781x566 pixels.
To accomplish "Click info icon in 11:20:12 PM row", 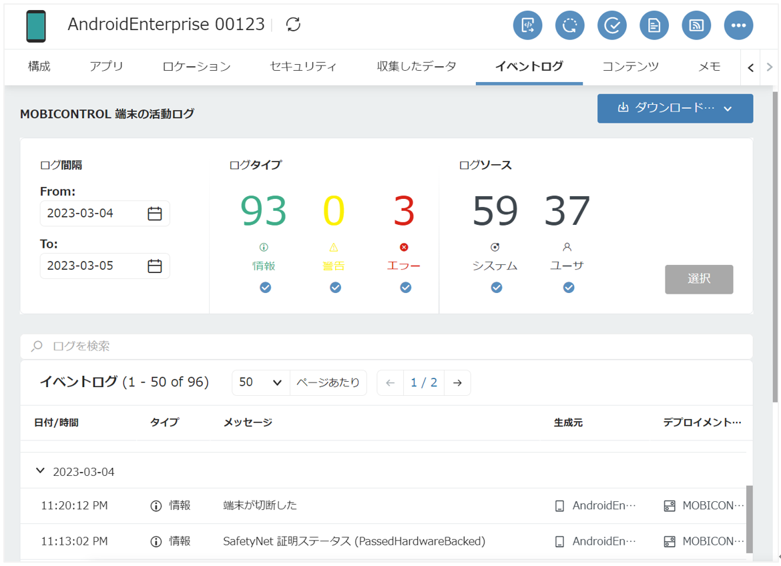I will pos(156,506).
